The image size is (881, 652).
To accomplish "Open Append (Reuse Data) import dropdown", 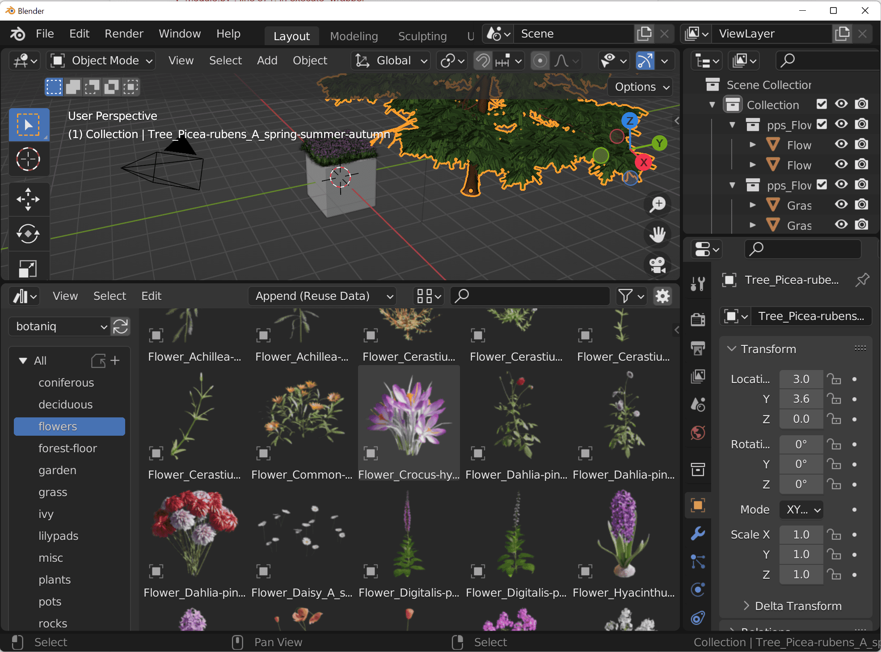I will click(323, 296).
